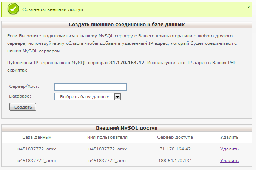This screenshot has height=170, width=256.
Task: Click the 188.64.170.134 server cell
Action: [x=175, y=161]
